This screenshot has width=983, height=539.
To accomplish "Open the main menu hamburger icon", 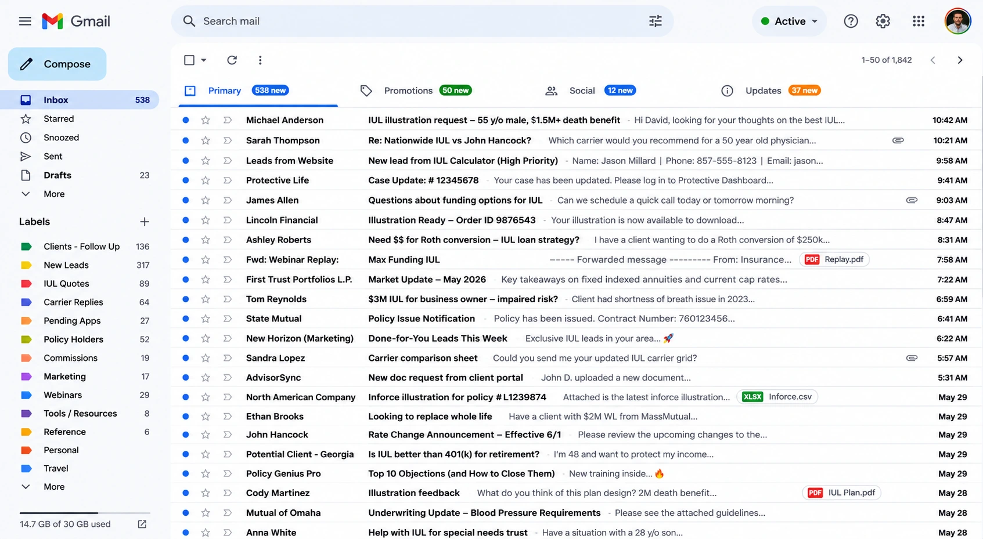I will pyautogui.click(x=25, y=21).
